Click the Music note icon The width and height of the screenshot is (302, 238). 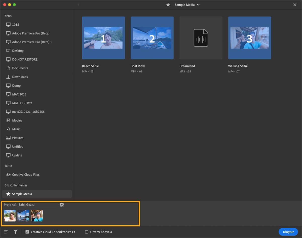(x=8, y=129)
